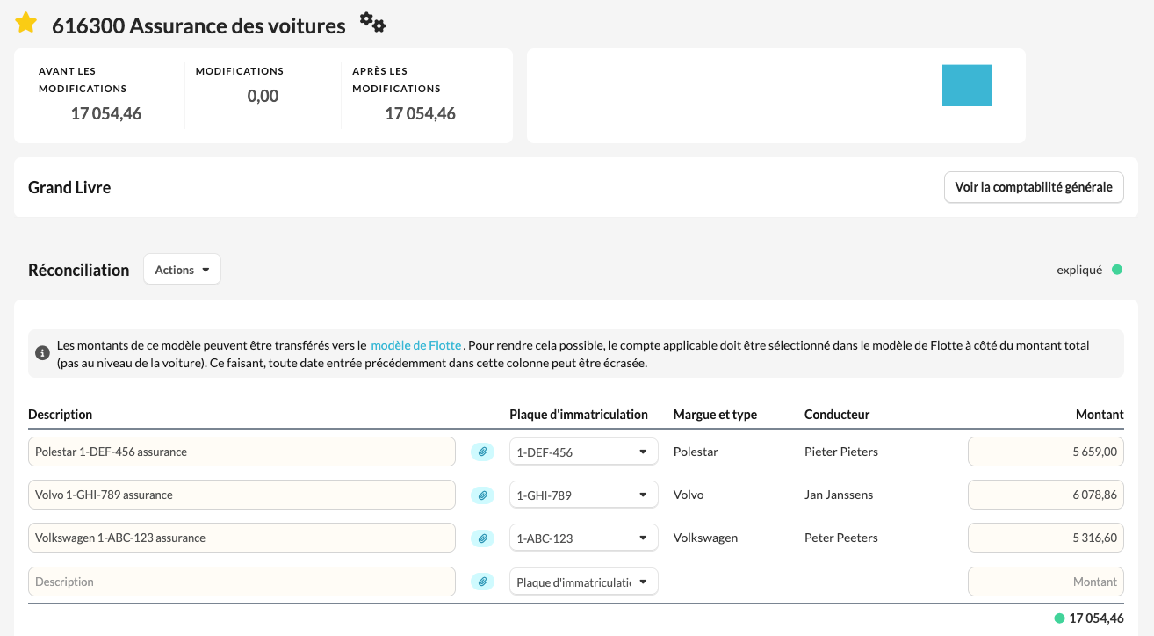Screen dimensions: 1154x636
Task: Click 'Voir la comptabilité générale' button
Action: tap(1034, 187)
